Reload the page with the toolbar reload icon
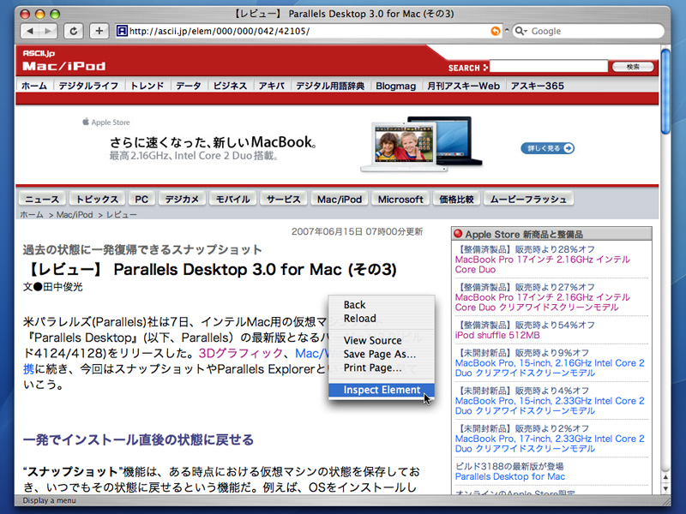 click(x=74, y=31)
